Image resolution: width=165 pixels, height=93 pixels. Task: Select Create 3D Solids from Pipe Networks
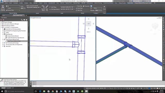coord(16,38)
